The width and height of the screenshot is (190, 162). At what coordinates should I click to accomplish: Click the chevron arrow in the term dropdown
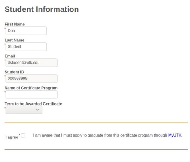coord(38,110)
